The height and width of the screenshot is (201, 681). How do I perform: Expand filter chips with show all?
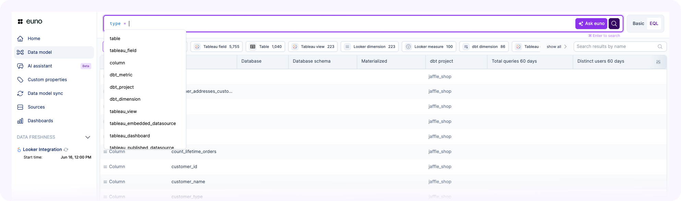click(557, 47)
